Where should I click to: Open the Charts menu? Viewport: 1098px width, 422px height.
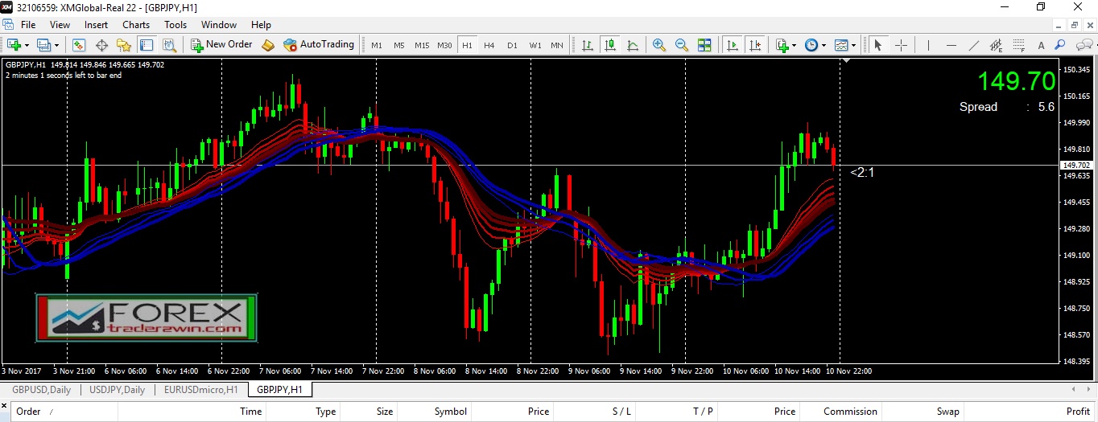pos(136,25)
